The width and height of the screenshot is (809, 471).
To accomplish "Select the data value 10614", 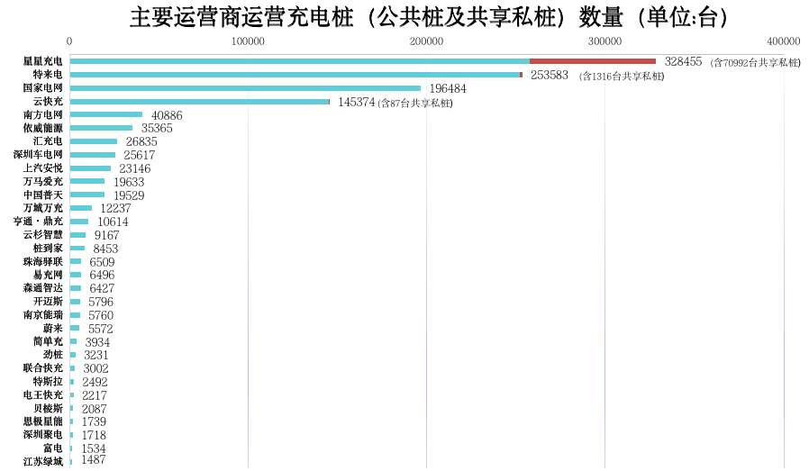I will (x=113, y=222).
